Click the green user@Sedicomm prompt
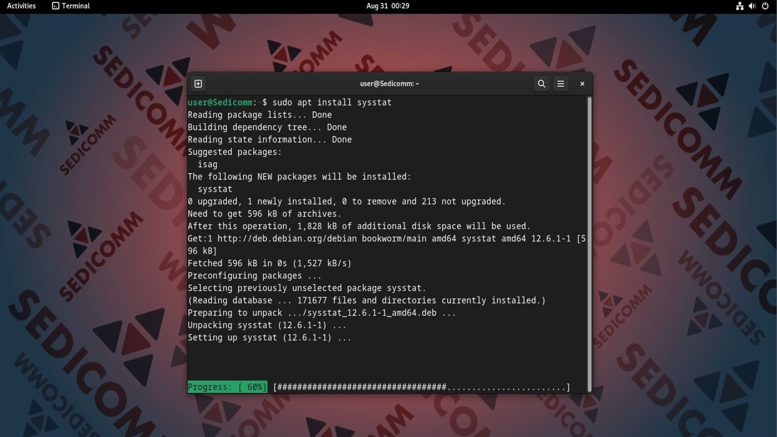Image resolution: width=777 pixels, height=437 pixels. [x=220, y=102]
